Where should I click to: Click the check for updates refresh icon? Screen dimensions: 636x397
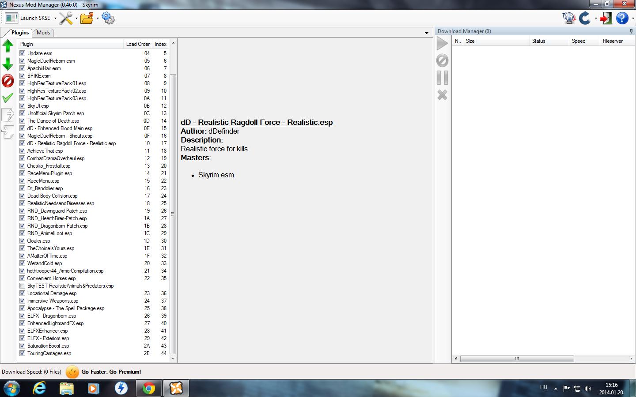click(x=585, y=18)
